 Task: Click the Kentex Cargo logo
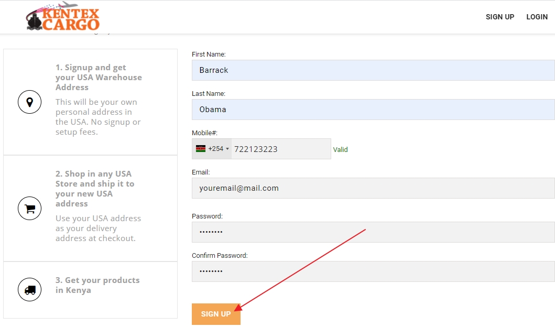[x=63, y=17]
